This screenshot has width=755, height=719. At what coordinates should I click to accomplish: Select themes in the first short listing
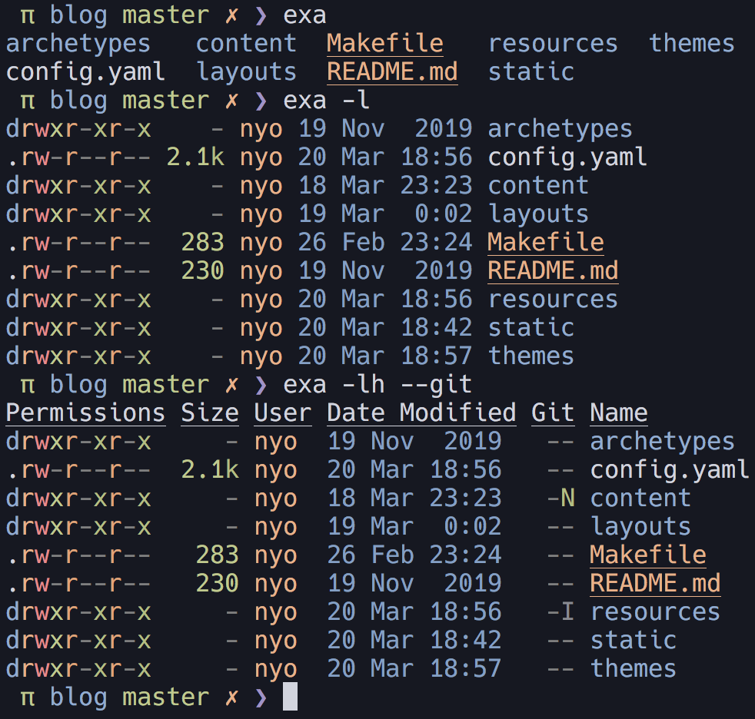coord(691,43)
